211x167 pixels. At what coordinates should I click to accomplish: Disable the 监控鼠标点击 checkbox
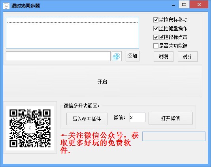pos(156,37)
